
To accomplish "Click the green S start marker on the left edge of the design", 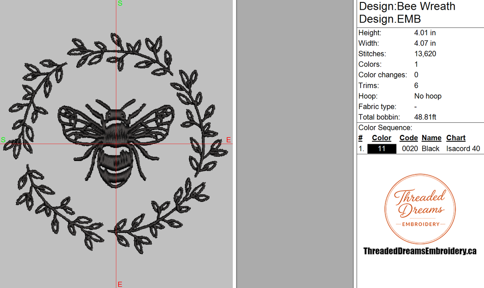I will [x=3, y=140].
